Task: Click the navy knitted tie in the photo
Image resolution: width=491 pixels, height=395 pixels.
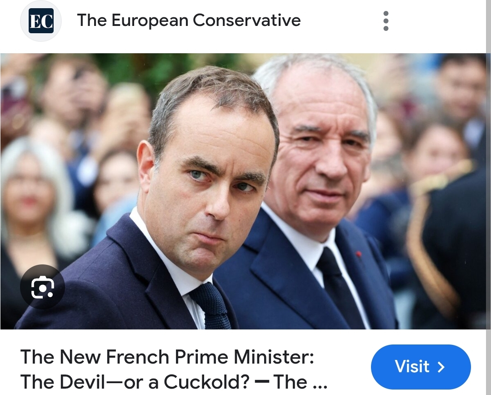Action: [x=211, y=306]
